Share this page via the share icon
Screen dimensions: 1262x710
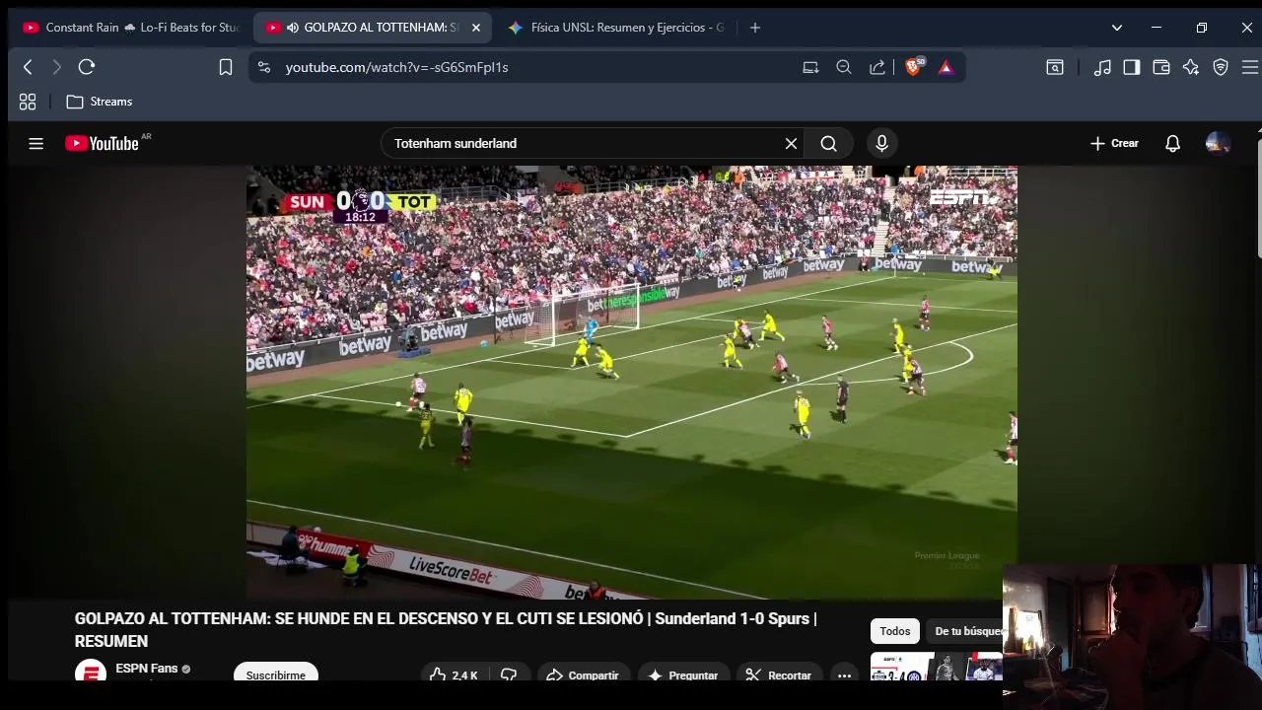pos(876,67)
